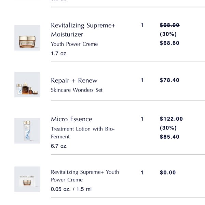The image size is (205, 205).
Task: Click Youth Power Creme subtitle text
Action: [74, 44]
